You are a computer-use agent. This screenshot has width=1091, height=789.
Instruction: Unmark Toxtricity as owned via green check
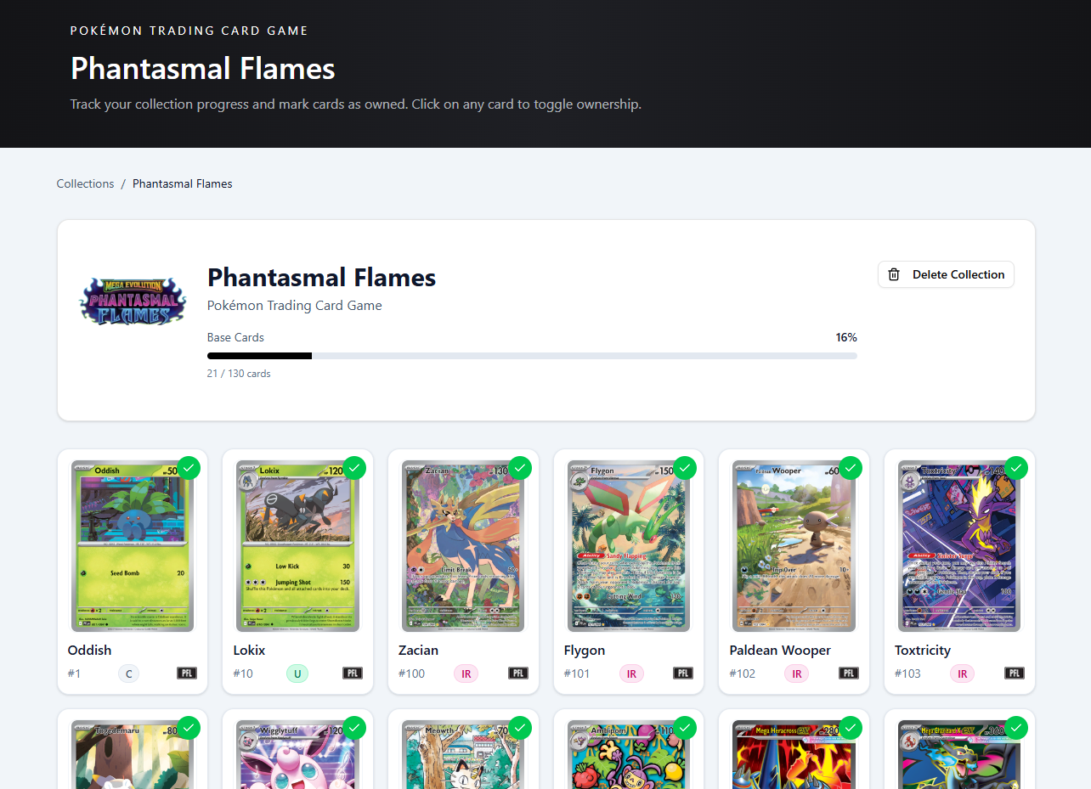1015,467
